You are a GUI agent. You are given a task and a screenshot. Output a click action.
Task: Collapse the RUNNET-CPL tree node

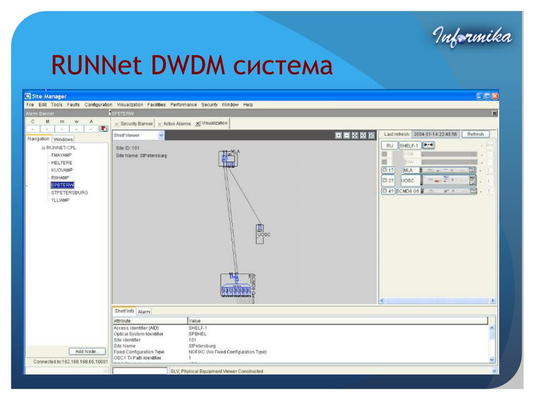[43, 148]
